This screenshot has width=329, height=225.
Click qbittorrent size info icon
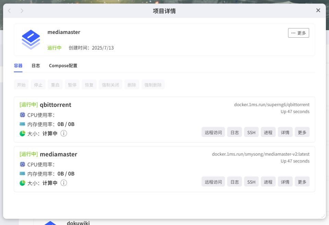pyautogui.click(x=64, y=133)
